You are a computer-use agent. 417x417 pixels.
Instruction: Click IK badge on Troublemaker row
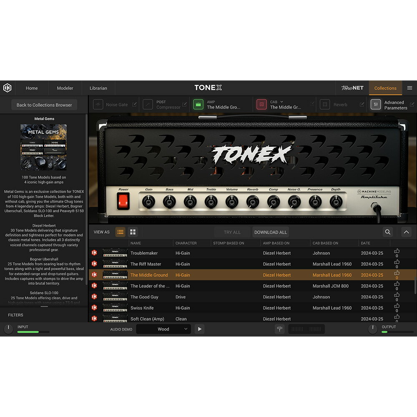94,253
